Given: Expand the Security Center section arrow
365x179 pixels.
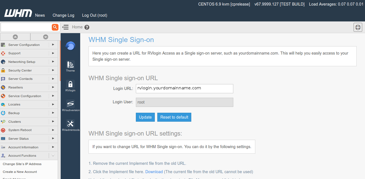Looking at the screenshot, I should click(53, 70).
